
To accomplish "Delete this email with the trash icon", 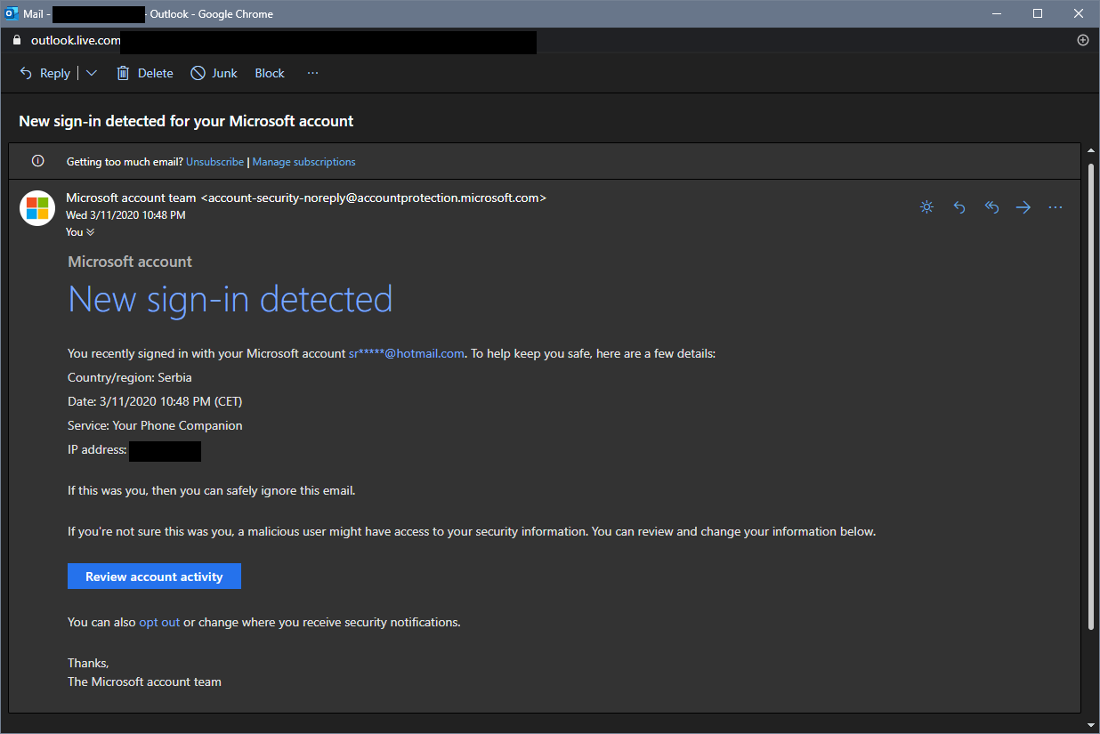I will [x=124, y=73].
